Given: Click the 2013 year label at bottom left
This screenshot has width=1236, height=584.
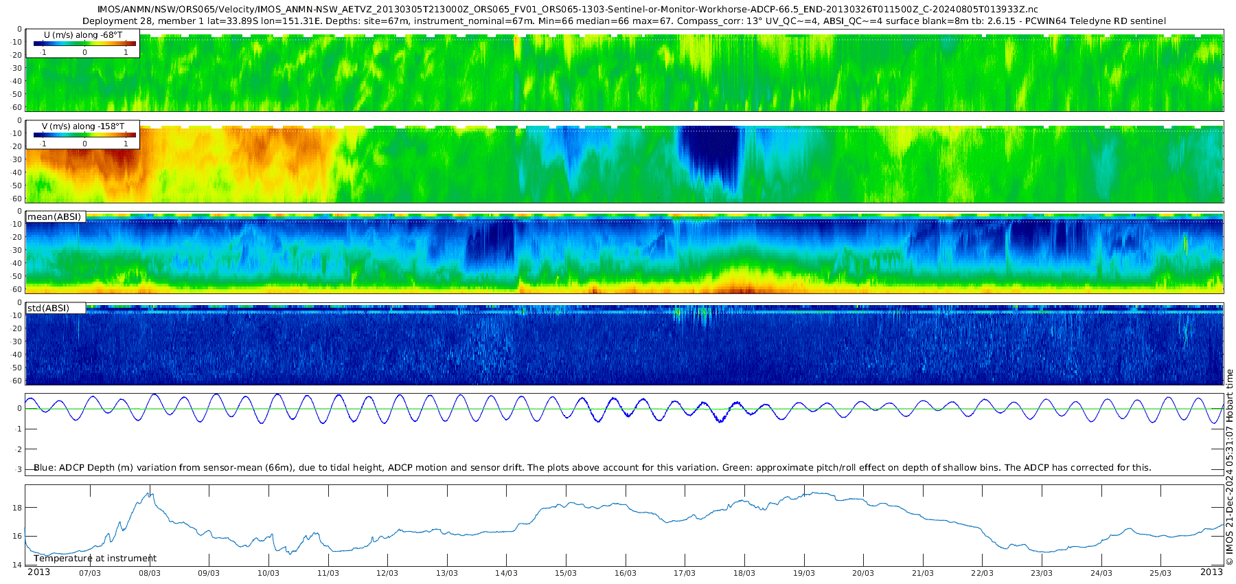Looking at the screenshot, I should 38,572.
